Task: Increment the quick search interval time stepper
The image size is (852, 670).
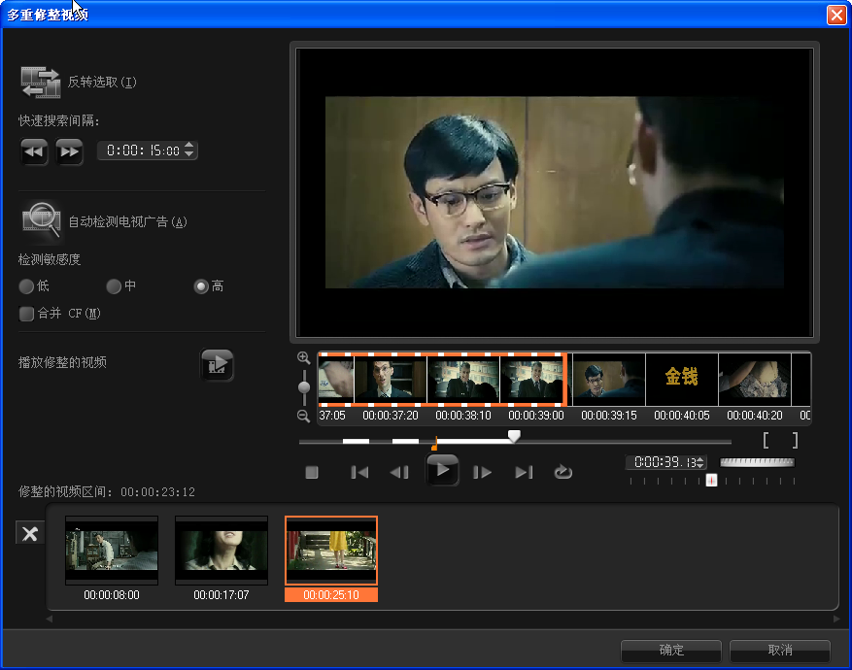Action: (188, 146)
